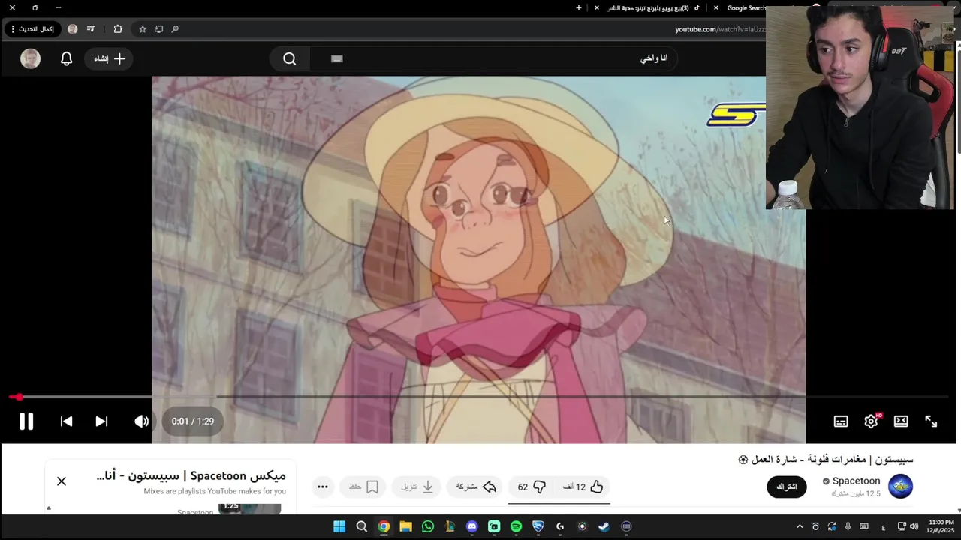Click the install/cast icon in address bar
The image size is (961, 540).
[159, 29]
